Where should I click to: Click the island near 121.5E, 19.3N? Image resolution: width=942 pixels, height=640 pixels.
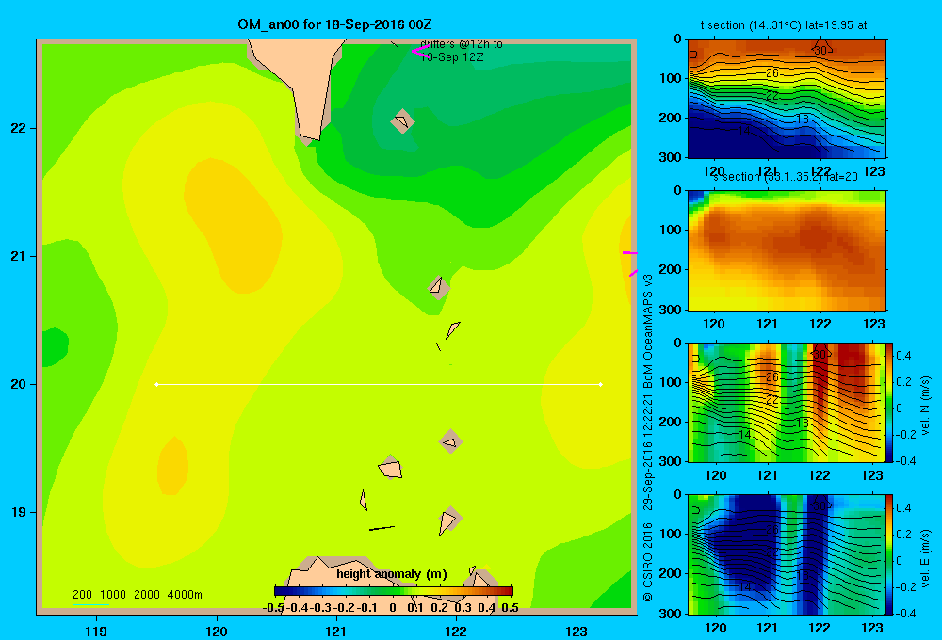click(x=391, y=468)
